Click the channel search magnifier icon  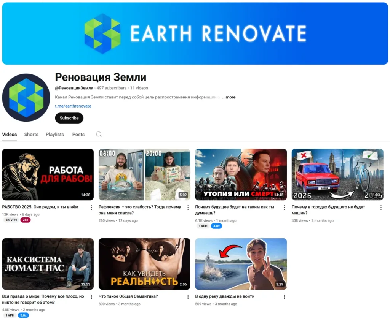(99, 134)
